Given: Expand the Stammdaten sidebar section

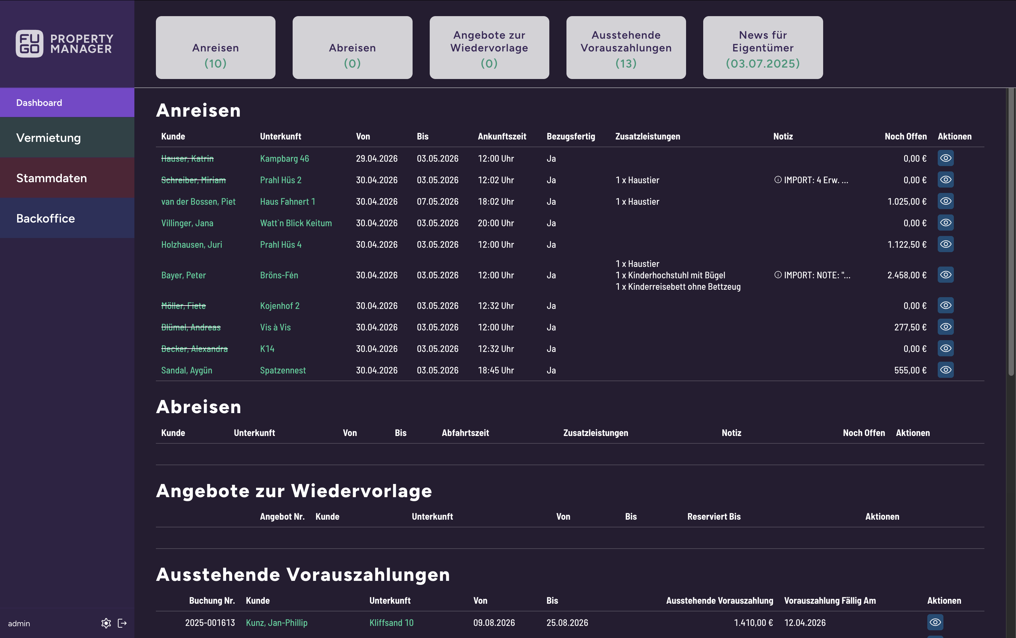Looking at the screenshot, I should 67,177.
